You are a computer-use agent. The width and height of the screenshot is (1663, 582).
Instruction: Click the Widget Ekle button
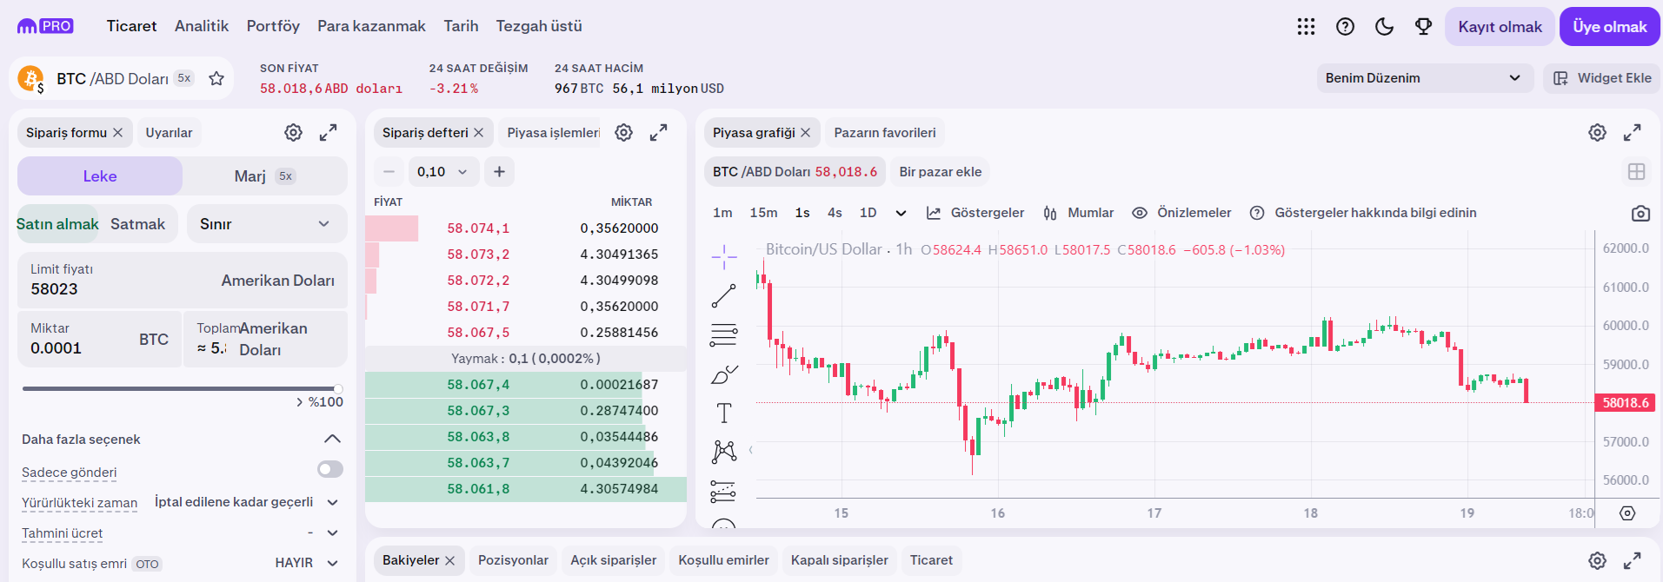1601,78
